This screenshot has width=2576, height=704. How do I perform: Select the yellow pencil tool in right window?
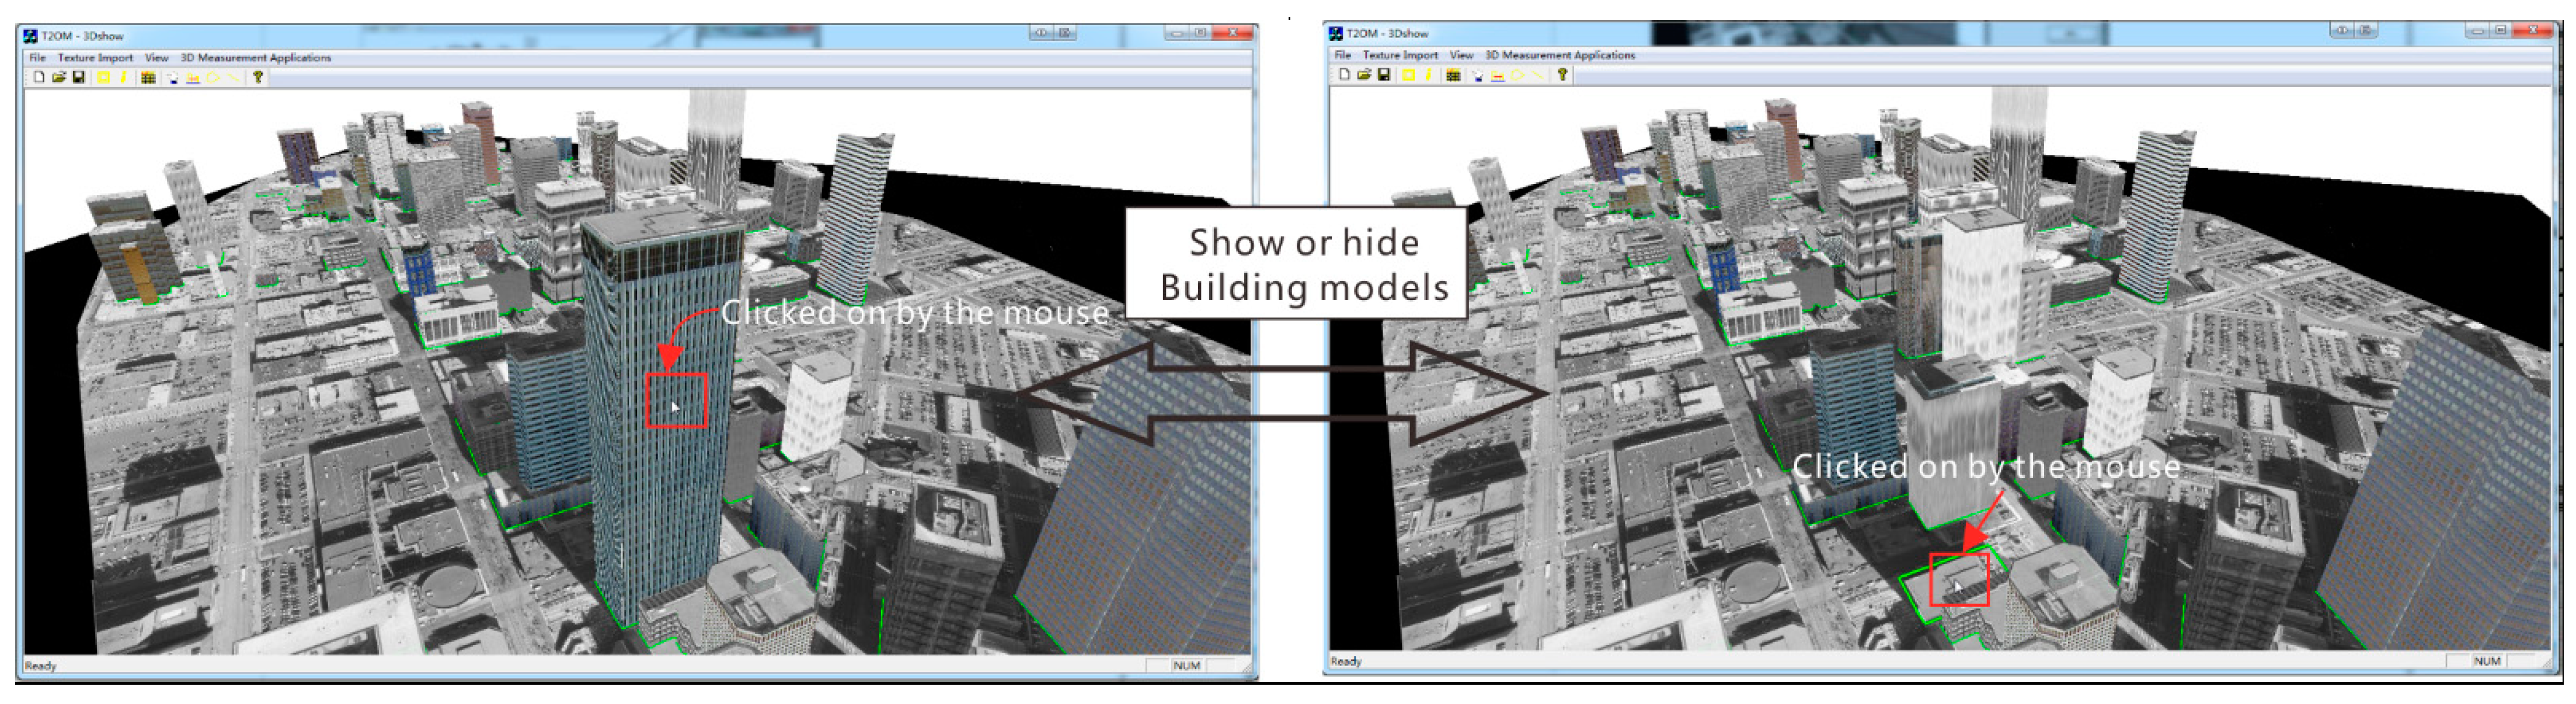1429,74
